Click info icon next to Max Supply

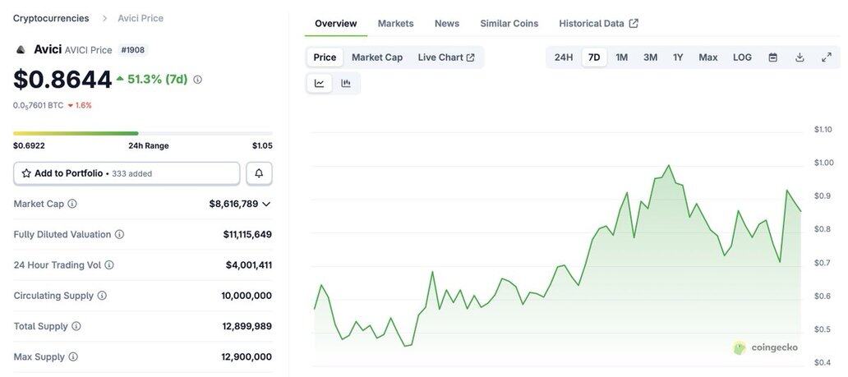point(73,356)
